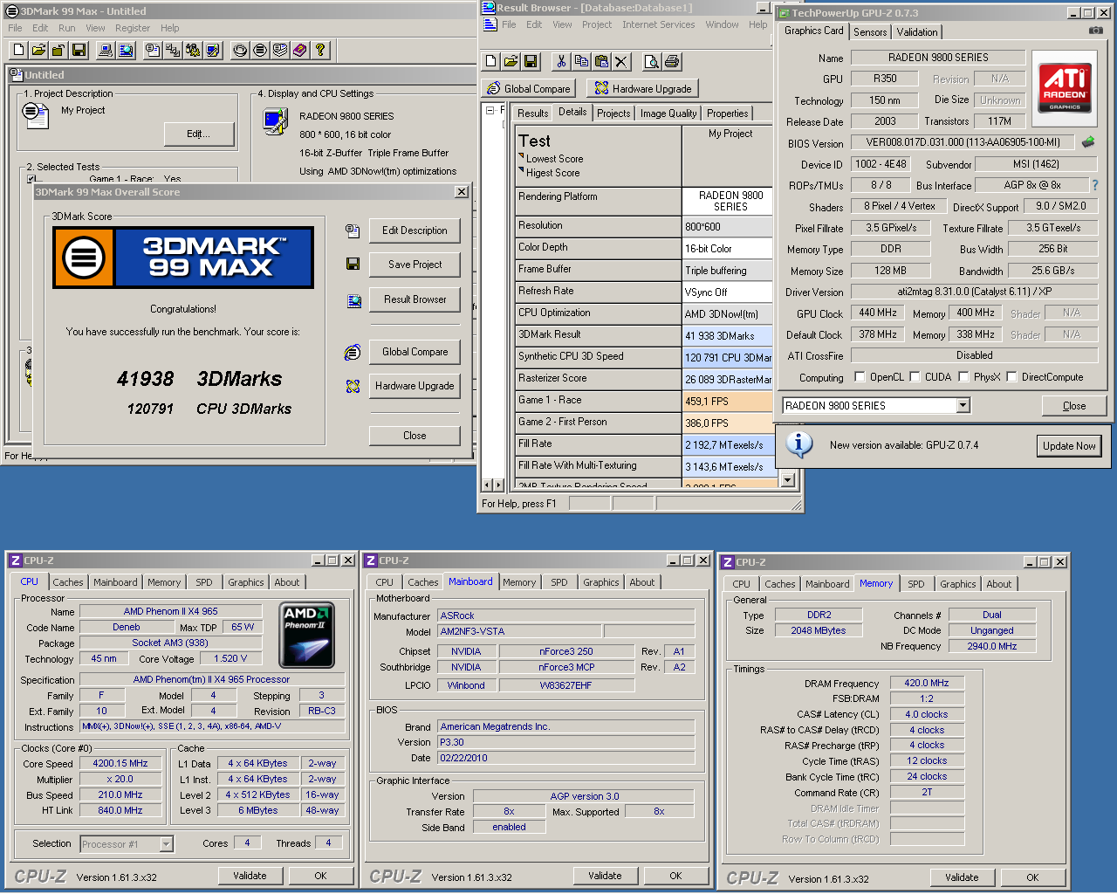The height and width of the screenshot is (894, 1117).
Task: Open the Caches tab in first CPU-Z window
Action: 68,582
